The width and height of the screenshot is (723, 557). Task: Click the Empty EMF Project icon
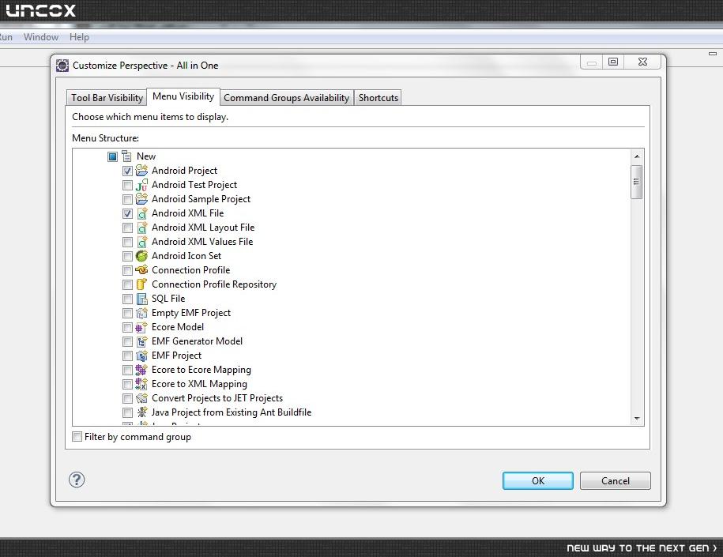[141, 313]
